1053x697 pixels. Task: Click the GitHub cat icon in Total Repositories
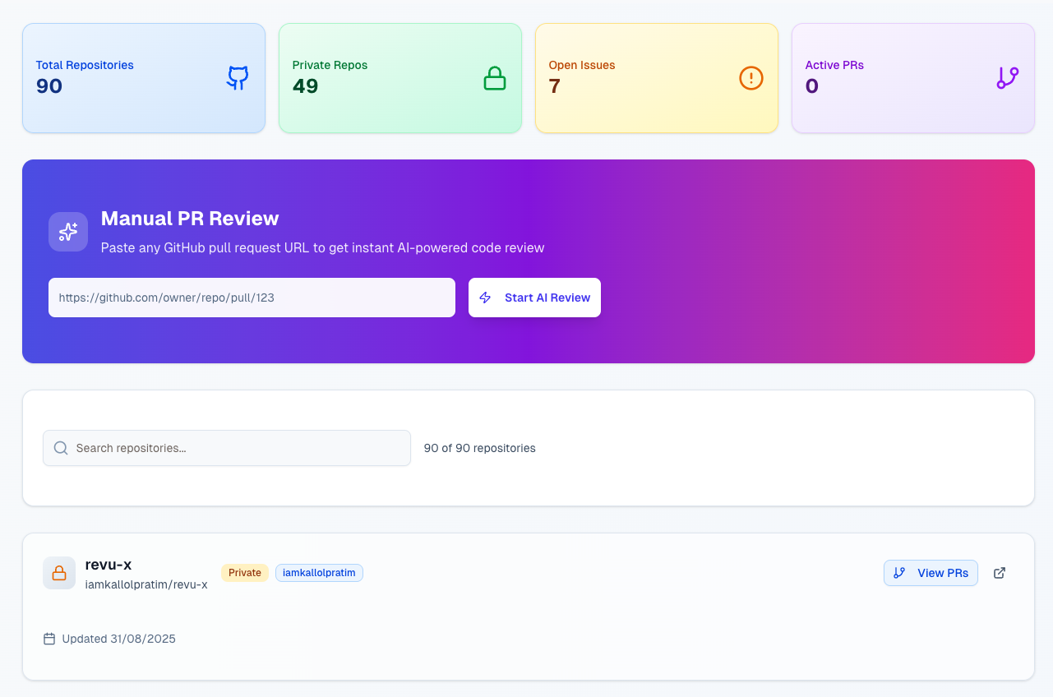[x=238, y=78]
